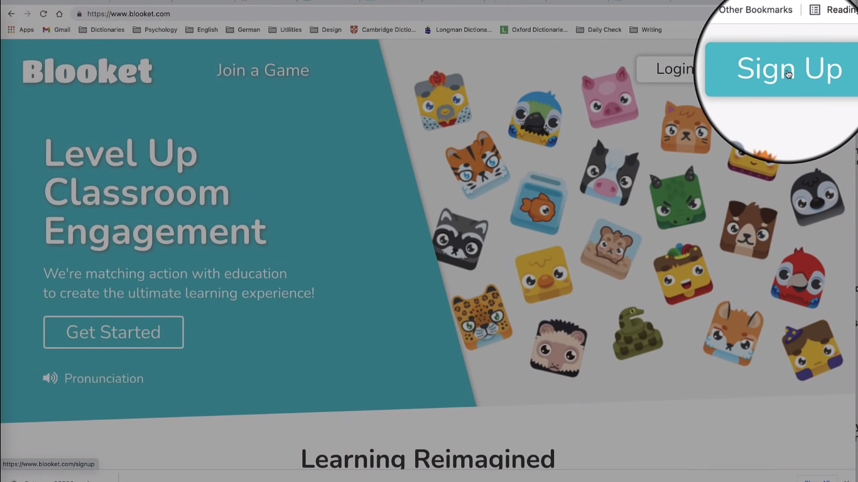Open the Longman Dictionary bookmark

pos(458,29)
